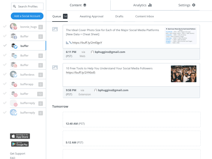Switch to Awaiting Approval tab

click(91, 16)
